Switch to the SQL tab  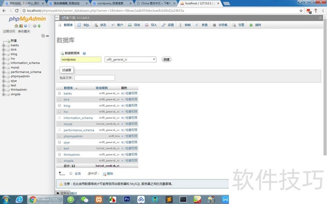point(84,25)
